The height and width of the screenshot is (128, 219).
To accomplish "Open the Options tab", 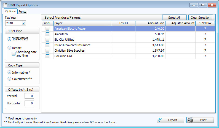I will coord(10,11).
